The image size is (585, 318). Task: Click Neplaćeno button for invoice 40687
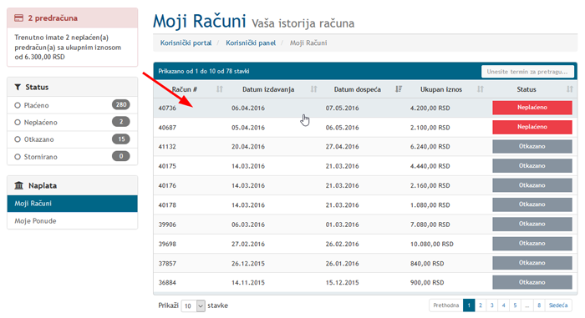(x=532, y=127)
